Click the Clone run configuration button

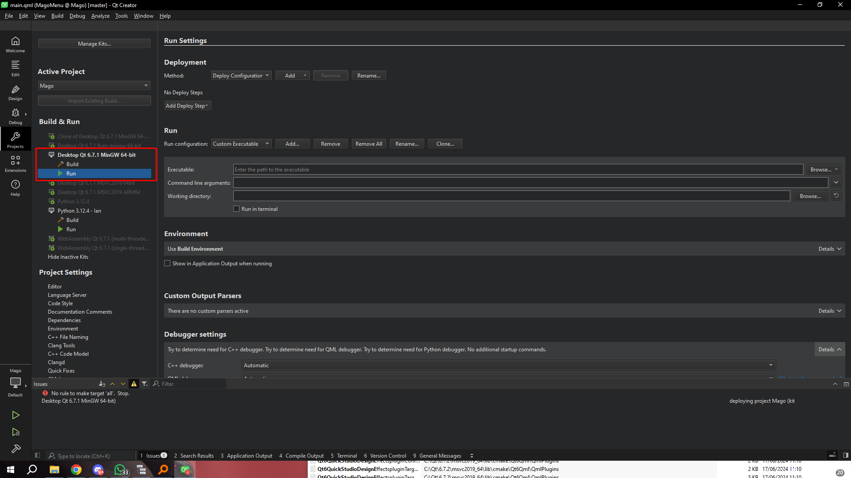pyautogui.click(x=445, y=144)
